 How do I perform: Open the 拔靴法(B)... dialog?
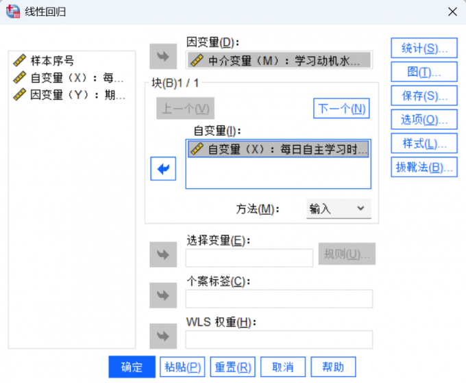[x=424, y=167]
